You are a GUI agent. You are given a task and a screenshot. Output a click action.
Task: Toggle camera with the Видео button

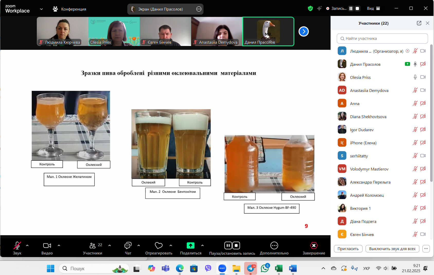(x=47, y=246)
